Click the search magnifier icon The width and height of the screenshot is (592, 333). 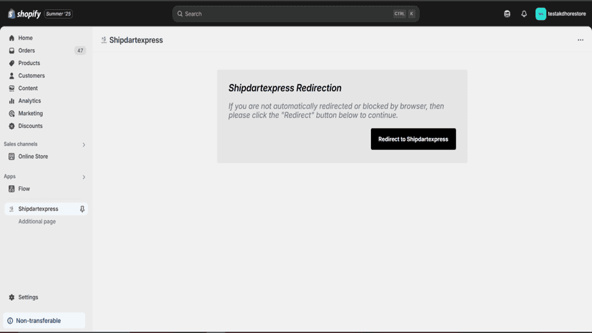coord(180,14)
